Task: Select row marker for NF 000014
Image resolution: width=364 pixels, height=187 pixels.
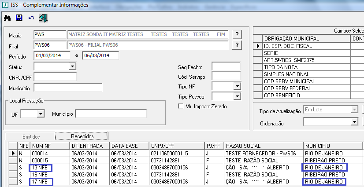Action: click(x=13, y=153)
